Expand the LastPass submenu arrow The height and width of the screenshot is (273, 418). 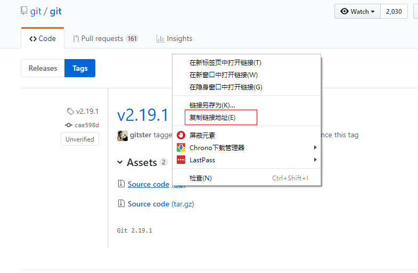pos(315,160)
